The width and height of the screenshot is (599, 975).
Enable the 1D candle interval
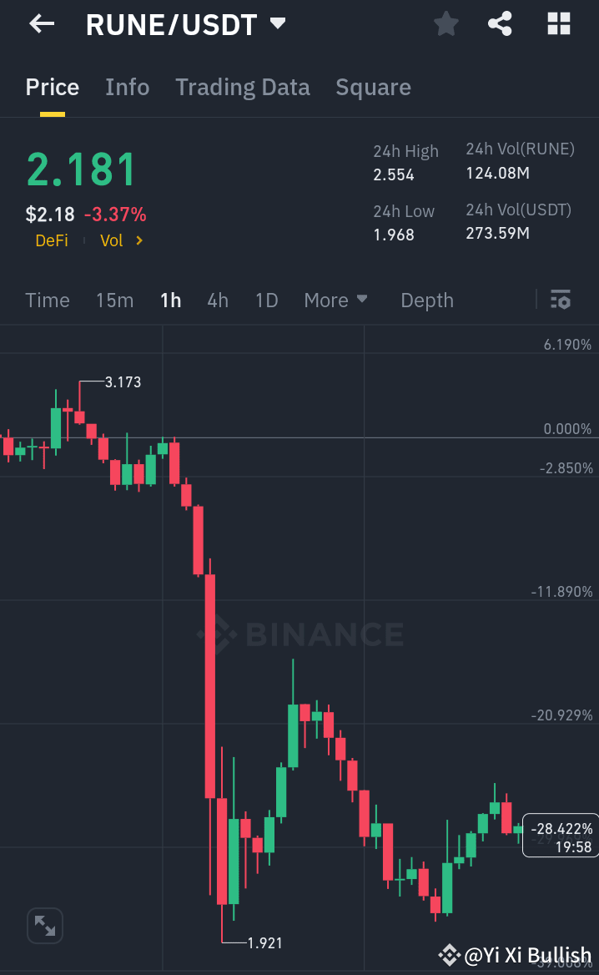[x=266, y=300]
